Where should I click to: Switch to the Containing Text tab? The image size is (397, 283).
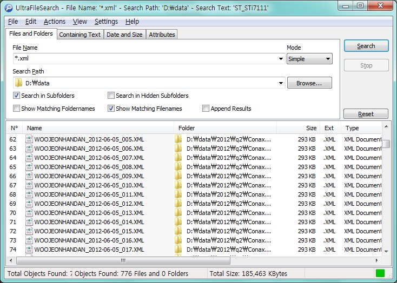coord(80,35)
